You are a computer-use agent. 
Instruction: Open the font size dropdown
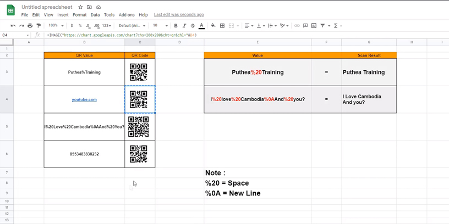point(160,26)
